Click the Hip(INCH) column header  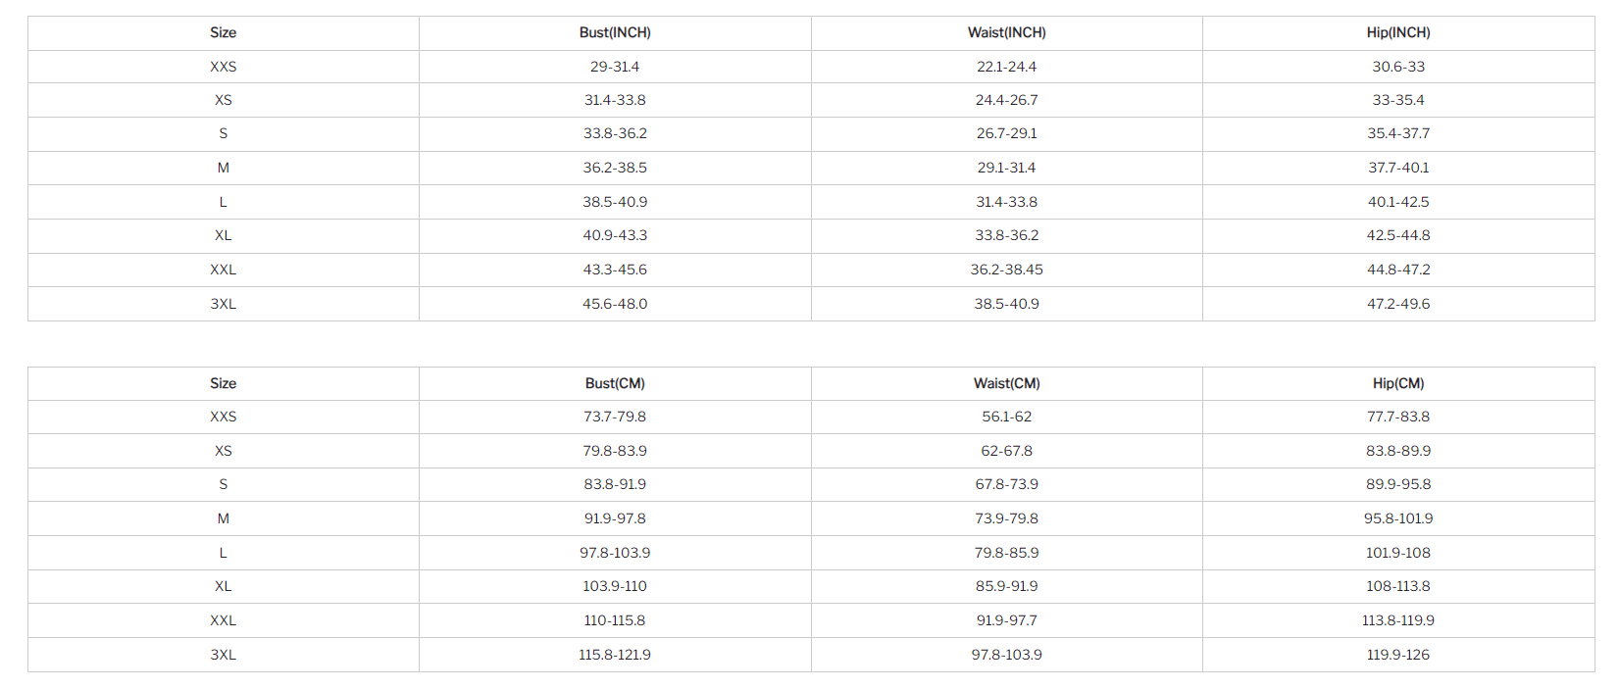[x=1398, y=32]
